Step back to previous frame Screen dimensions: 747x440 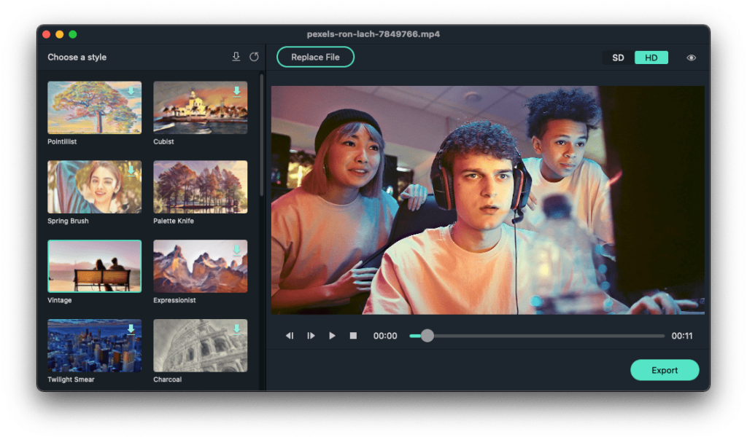(x=290, y=336)
